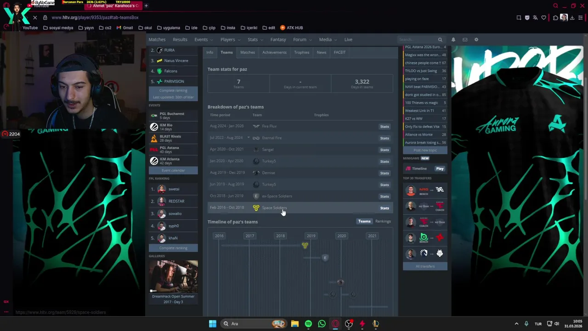The height and width of the screenshot is (331, 588).
Task: Click the Post new topic button
Action: [x=425, y=150]
